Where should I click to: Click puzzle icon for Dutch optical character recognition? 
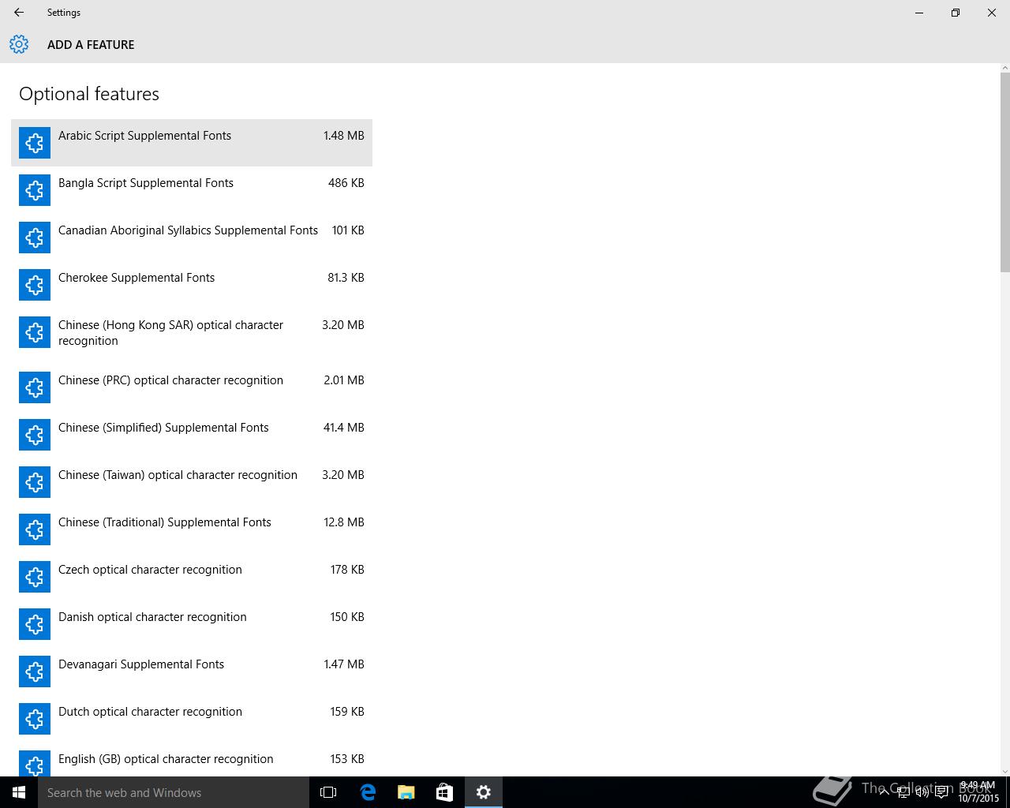click(35, 719)
